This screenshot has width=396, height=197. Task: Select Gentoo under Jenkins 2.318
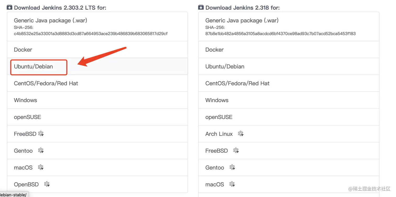click(289, 167)
